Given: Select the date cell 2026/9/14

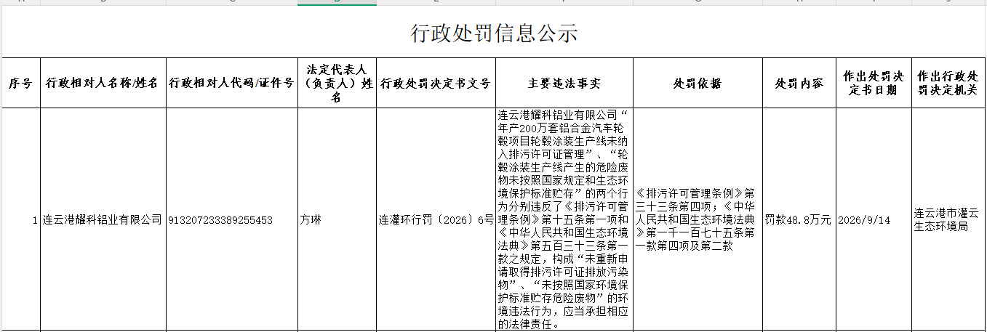Looking at the screenshot, I should pyautogui.click(x=873, y=219).
